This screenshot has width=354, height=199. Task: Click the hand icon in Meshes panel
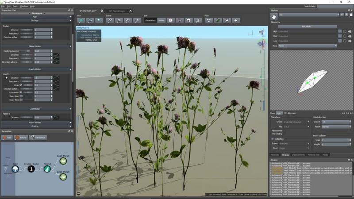click(274, 16)
